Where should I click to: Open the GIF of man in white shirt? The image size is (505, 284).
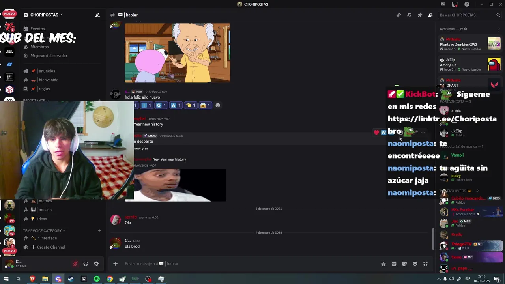[x=180, y=185]
